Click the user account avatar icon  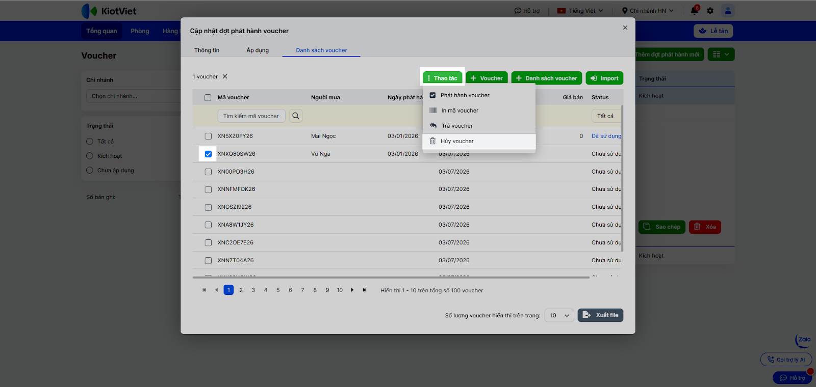coord(728,11)
